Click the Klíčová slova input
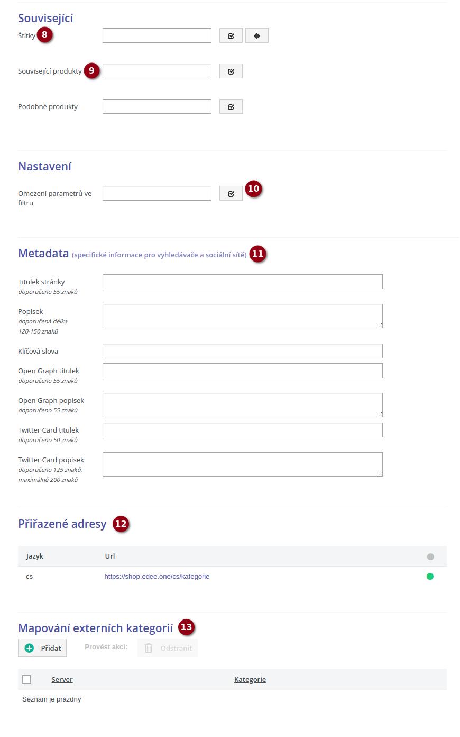 (242, 351)
